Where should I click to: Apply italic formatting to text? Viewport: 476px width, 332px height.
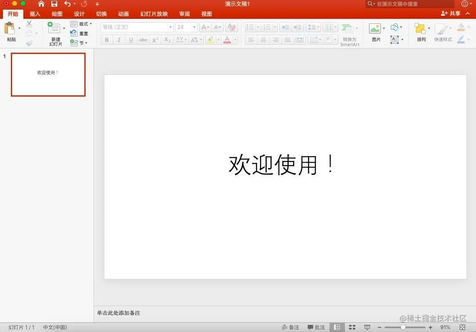(119, 40)
